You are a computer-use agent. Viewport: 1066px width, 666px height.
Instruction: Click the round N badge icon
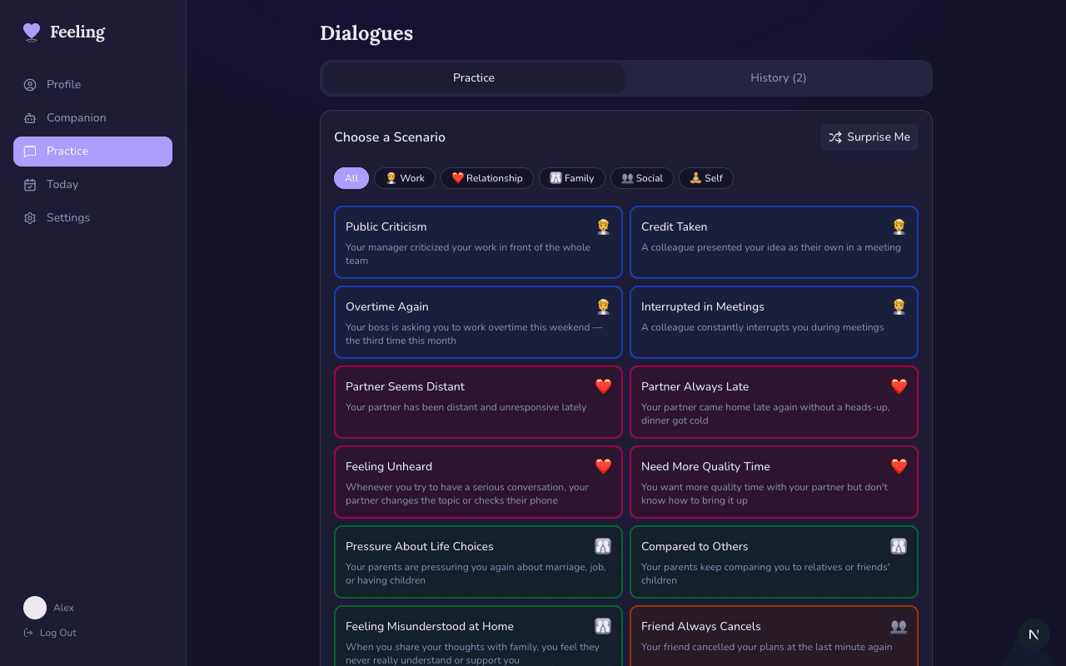pyautogui.click(x=1034, y=634)
